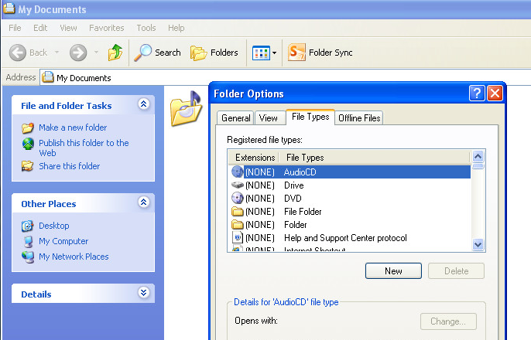Screen dimensions: 531x340
Task: Open the Favorites menu
Action: [106, 28]
